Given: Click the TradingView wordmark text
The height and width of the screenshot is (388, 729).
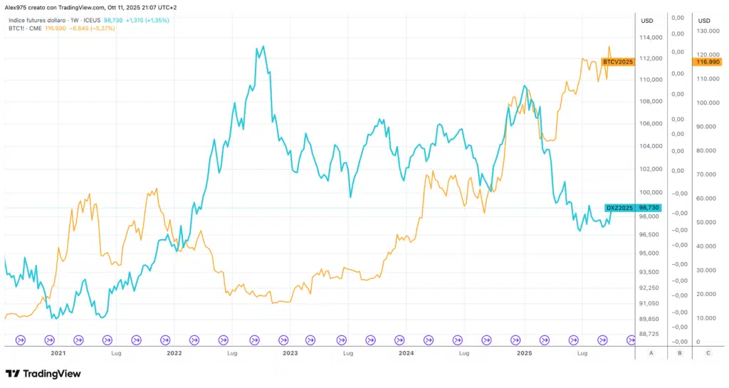Looking at the screenshot, I should pos(51,374).
